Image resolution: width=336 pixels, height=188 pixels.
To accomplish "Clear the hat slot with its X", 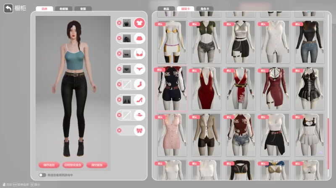I will click(119, 115).
